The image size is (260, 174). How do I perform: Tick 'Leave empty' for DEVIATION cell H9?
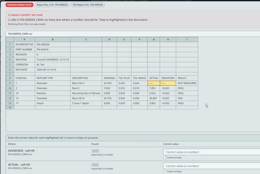click(x=165, y=157)
